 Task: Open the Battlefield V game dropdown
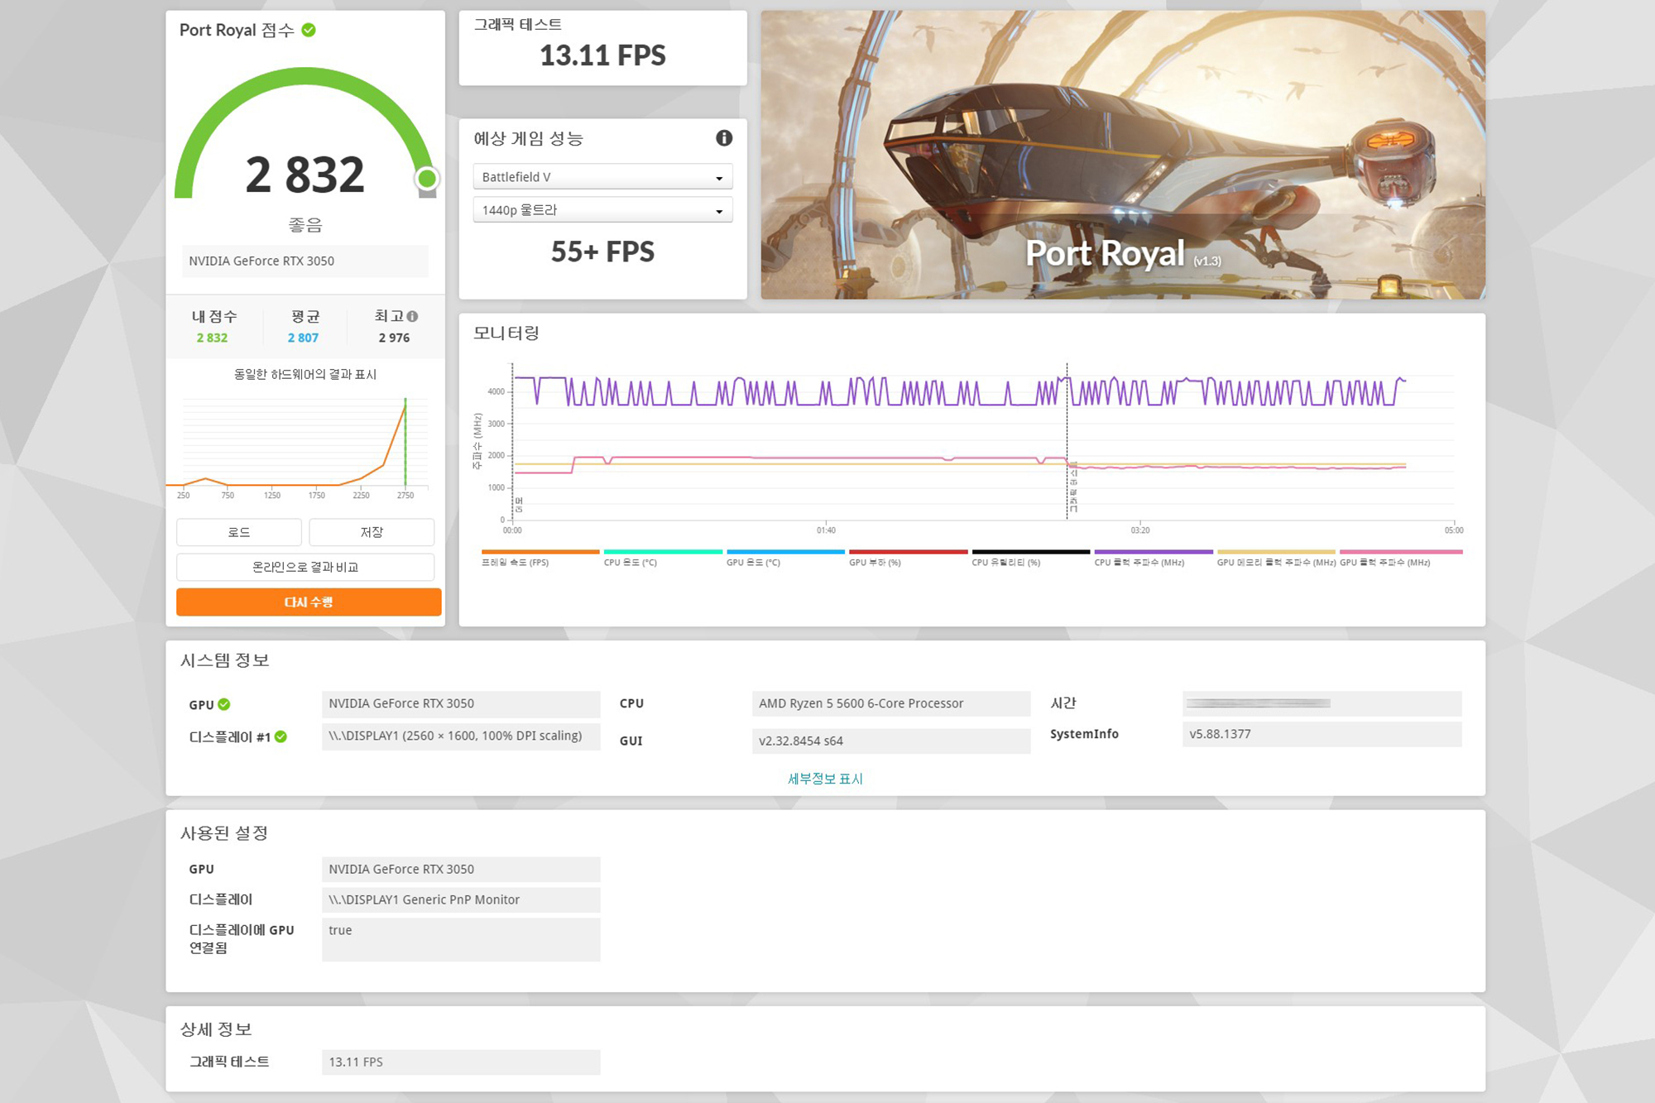tap(602, 177)
